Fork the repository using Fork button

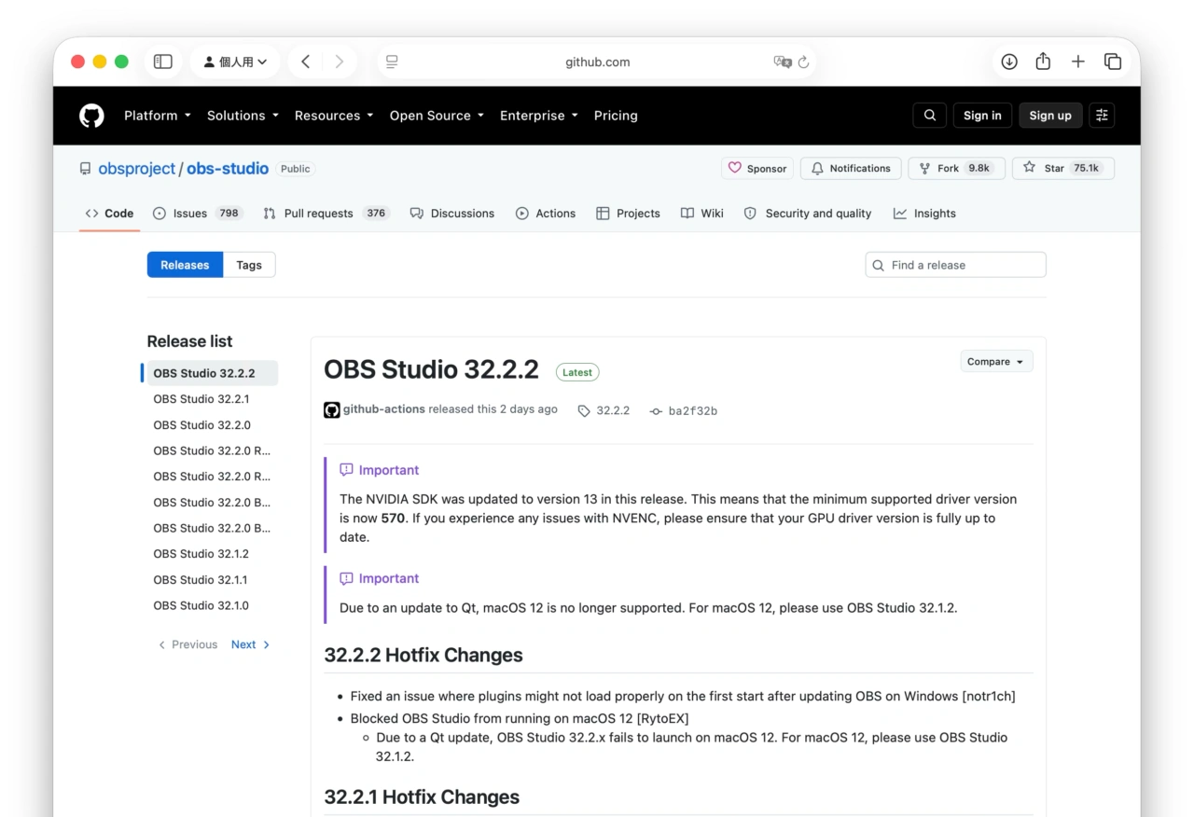click(956, 169)
